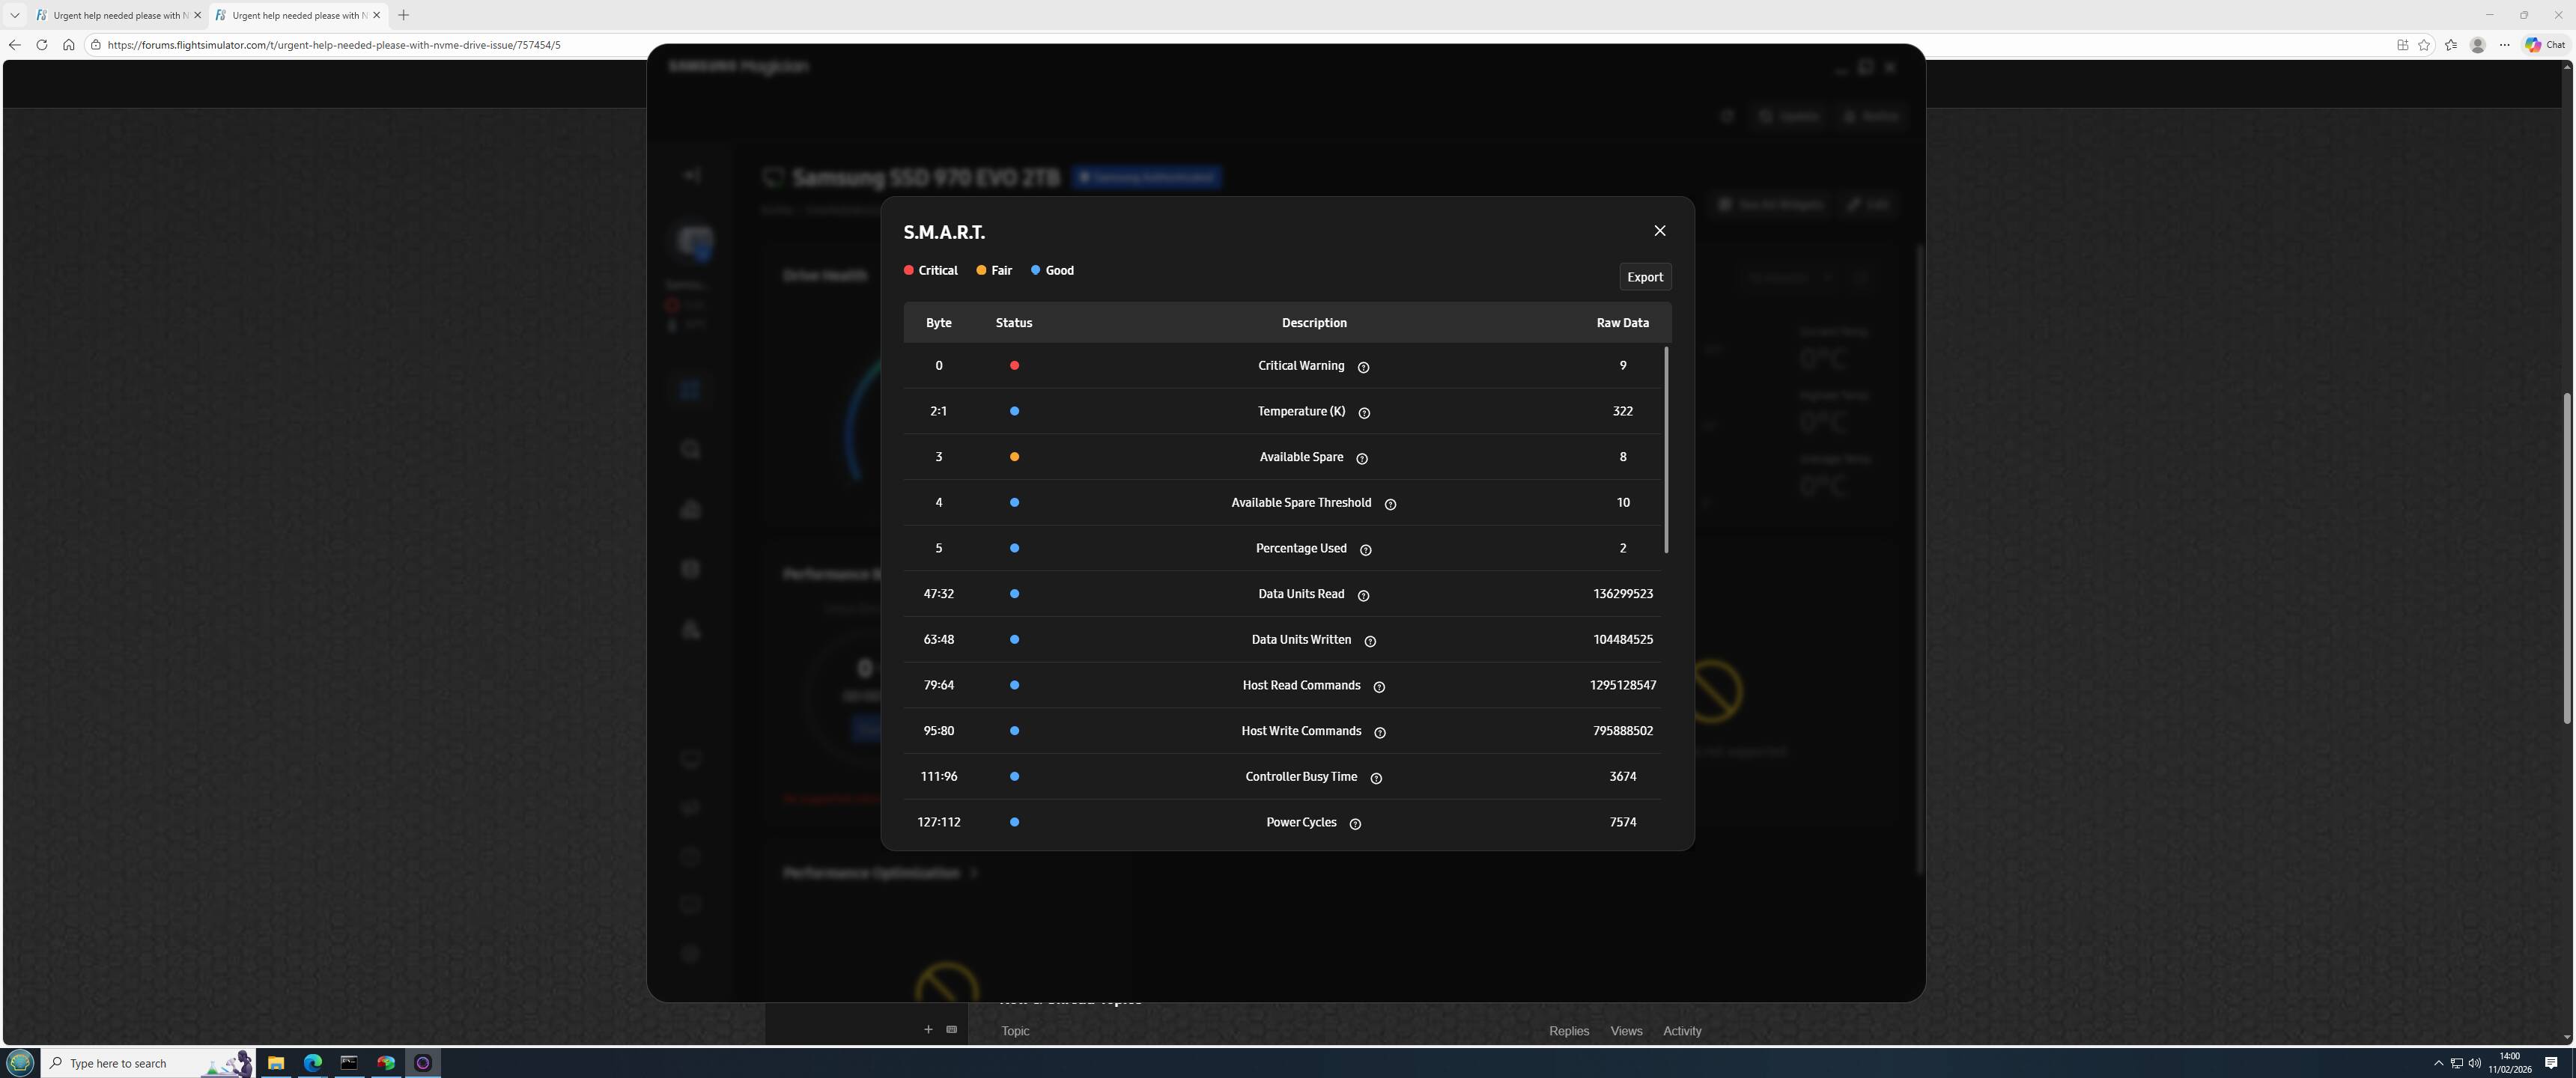The height and width of the screenshot is (1078, 2576).
Task: Click the Views column header on forum page
Action: [1626, 1031]
